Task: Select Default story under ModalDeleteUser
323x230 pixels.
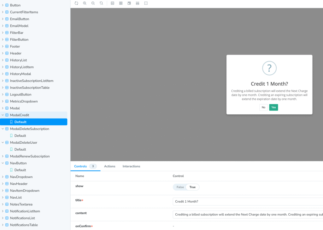Action: [20, 149]
